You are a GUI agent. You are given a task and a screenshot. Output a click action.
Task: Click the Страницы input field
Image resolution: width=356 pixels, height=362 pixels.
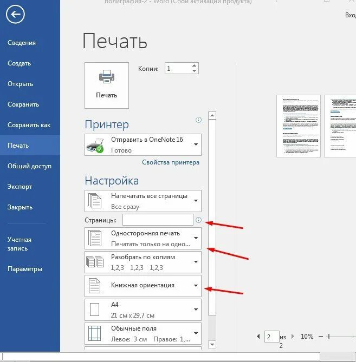coord(158,220)
